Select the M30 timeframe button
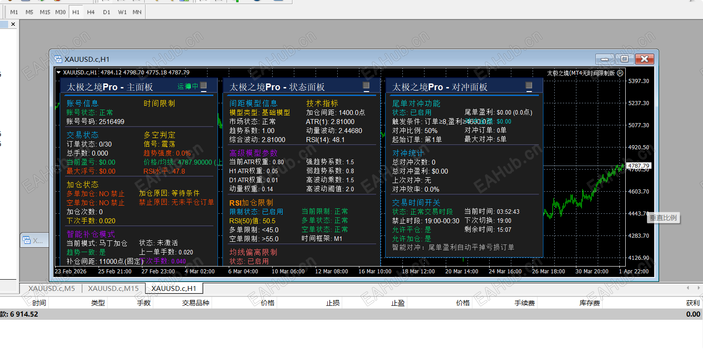The width and height of the screenshot is (703, 350). (60, 12)
